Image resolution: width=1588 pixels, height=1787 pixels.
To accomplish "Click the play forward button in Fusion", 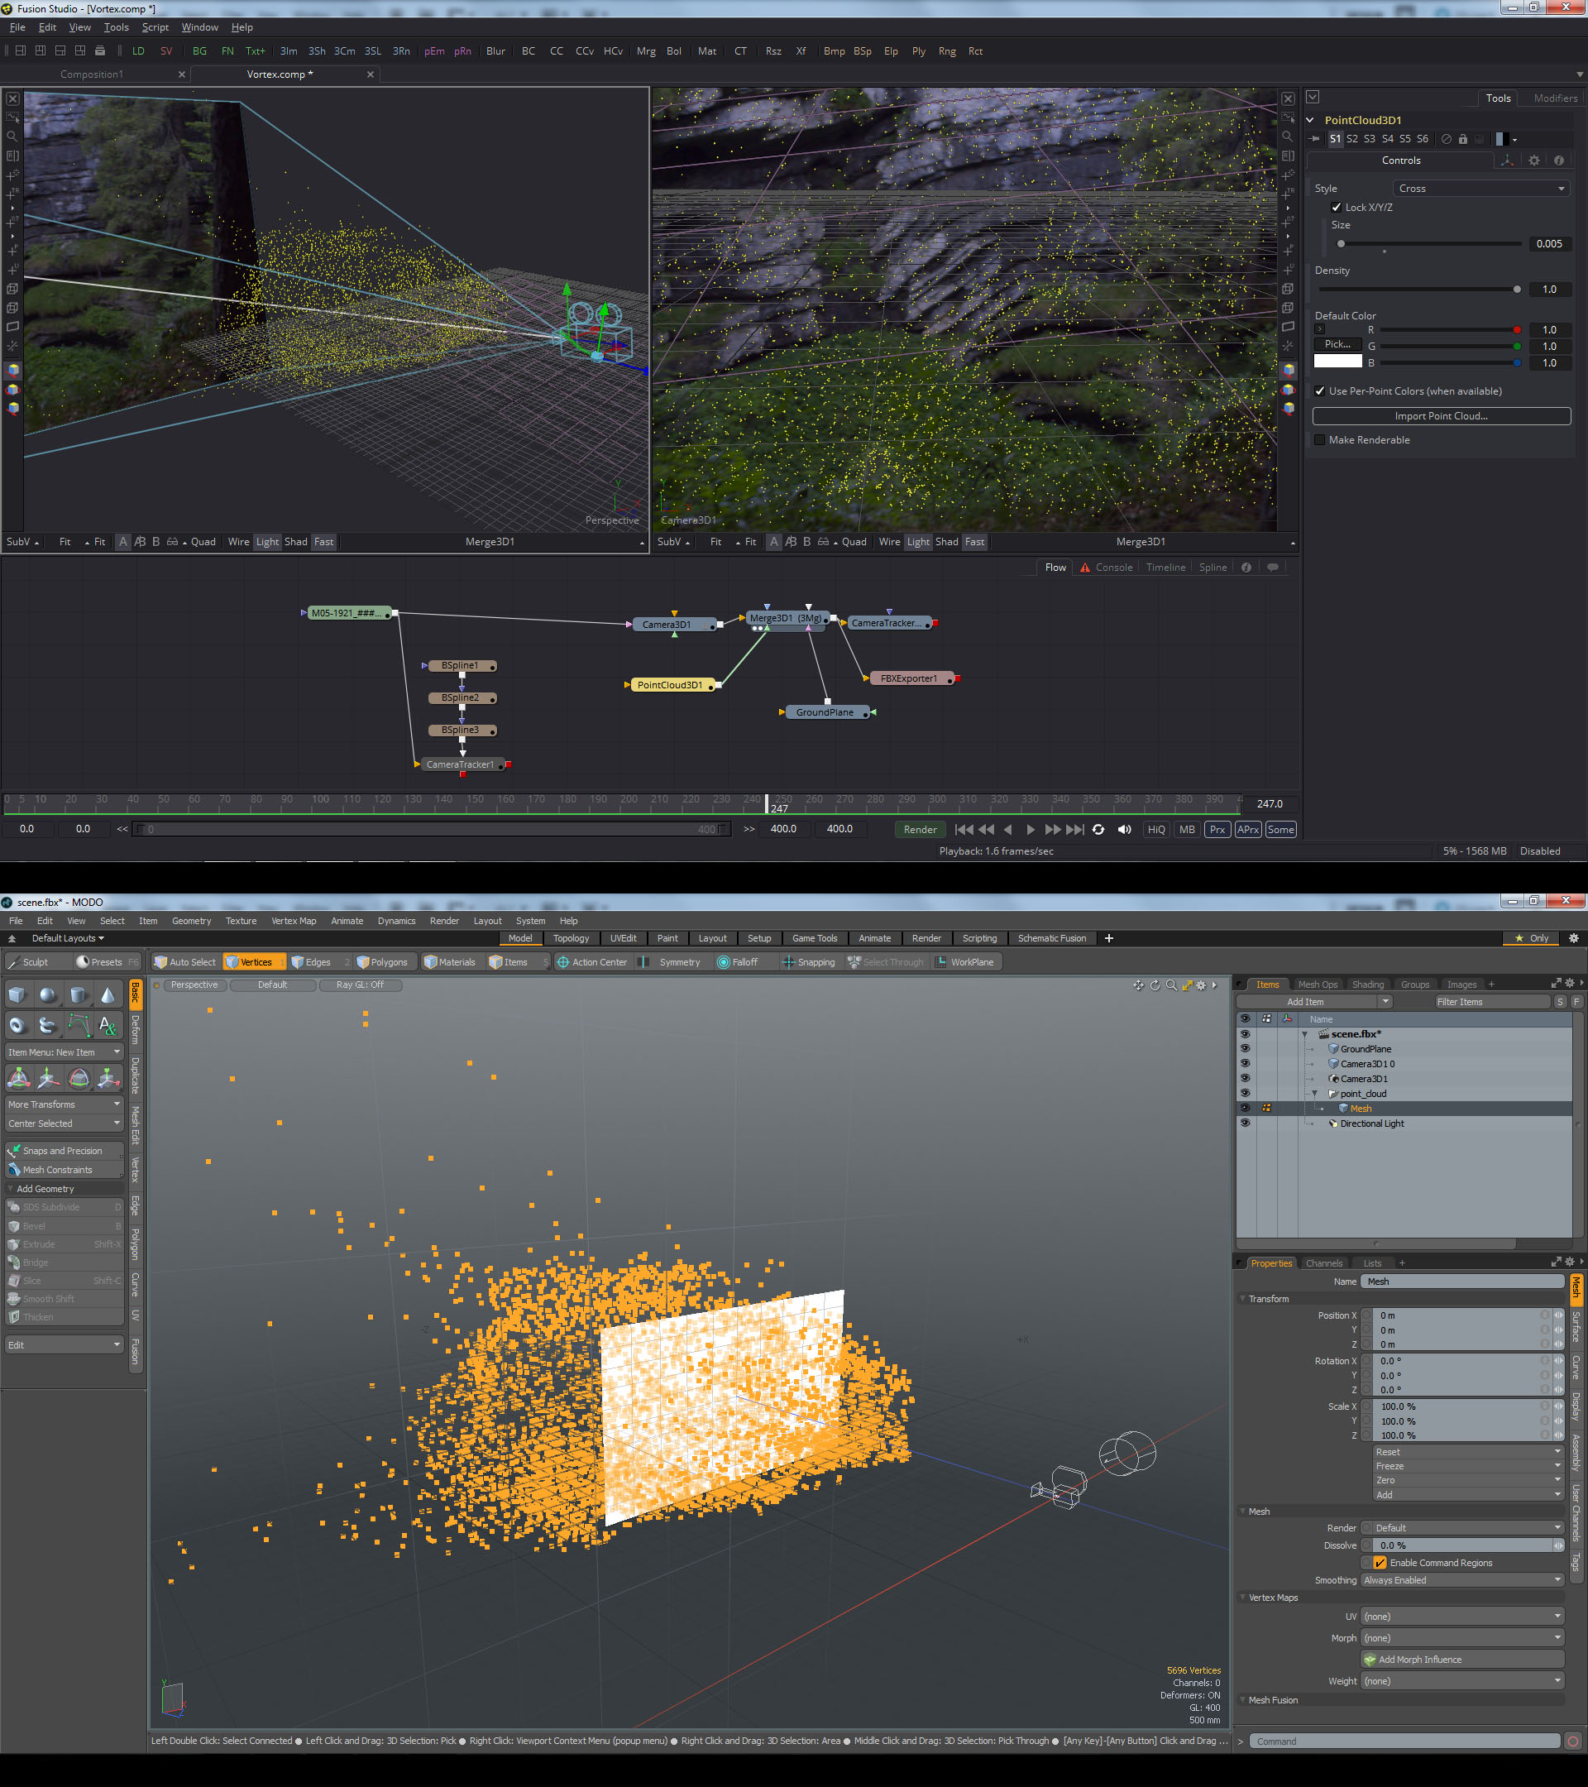I will pos(1031,830).
